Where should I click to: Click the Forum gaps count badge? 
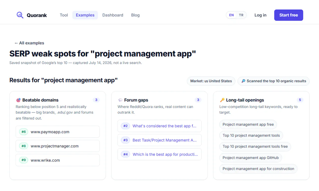tap(198, 100)
